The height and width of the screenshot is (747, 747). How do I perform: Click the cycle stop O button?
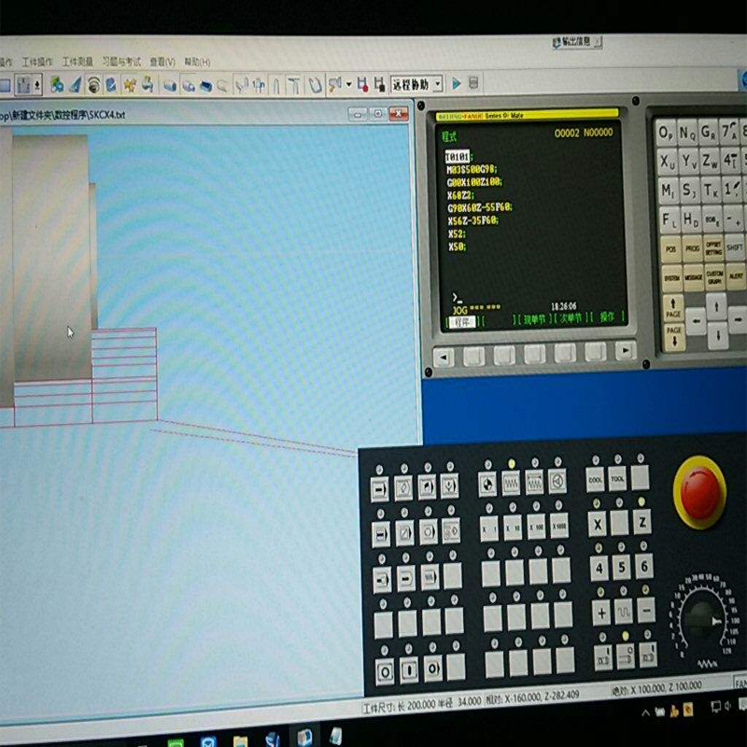click(x=385, y=671)
